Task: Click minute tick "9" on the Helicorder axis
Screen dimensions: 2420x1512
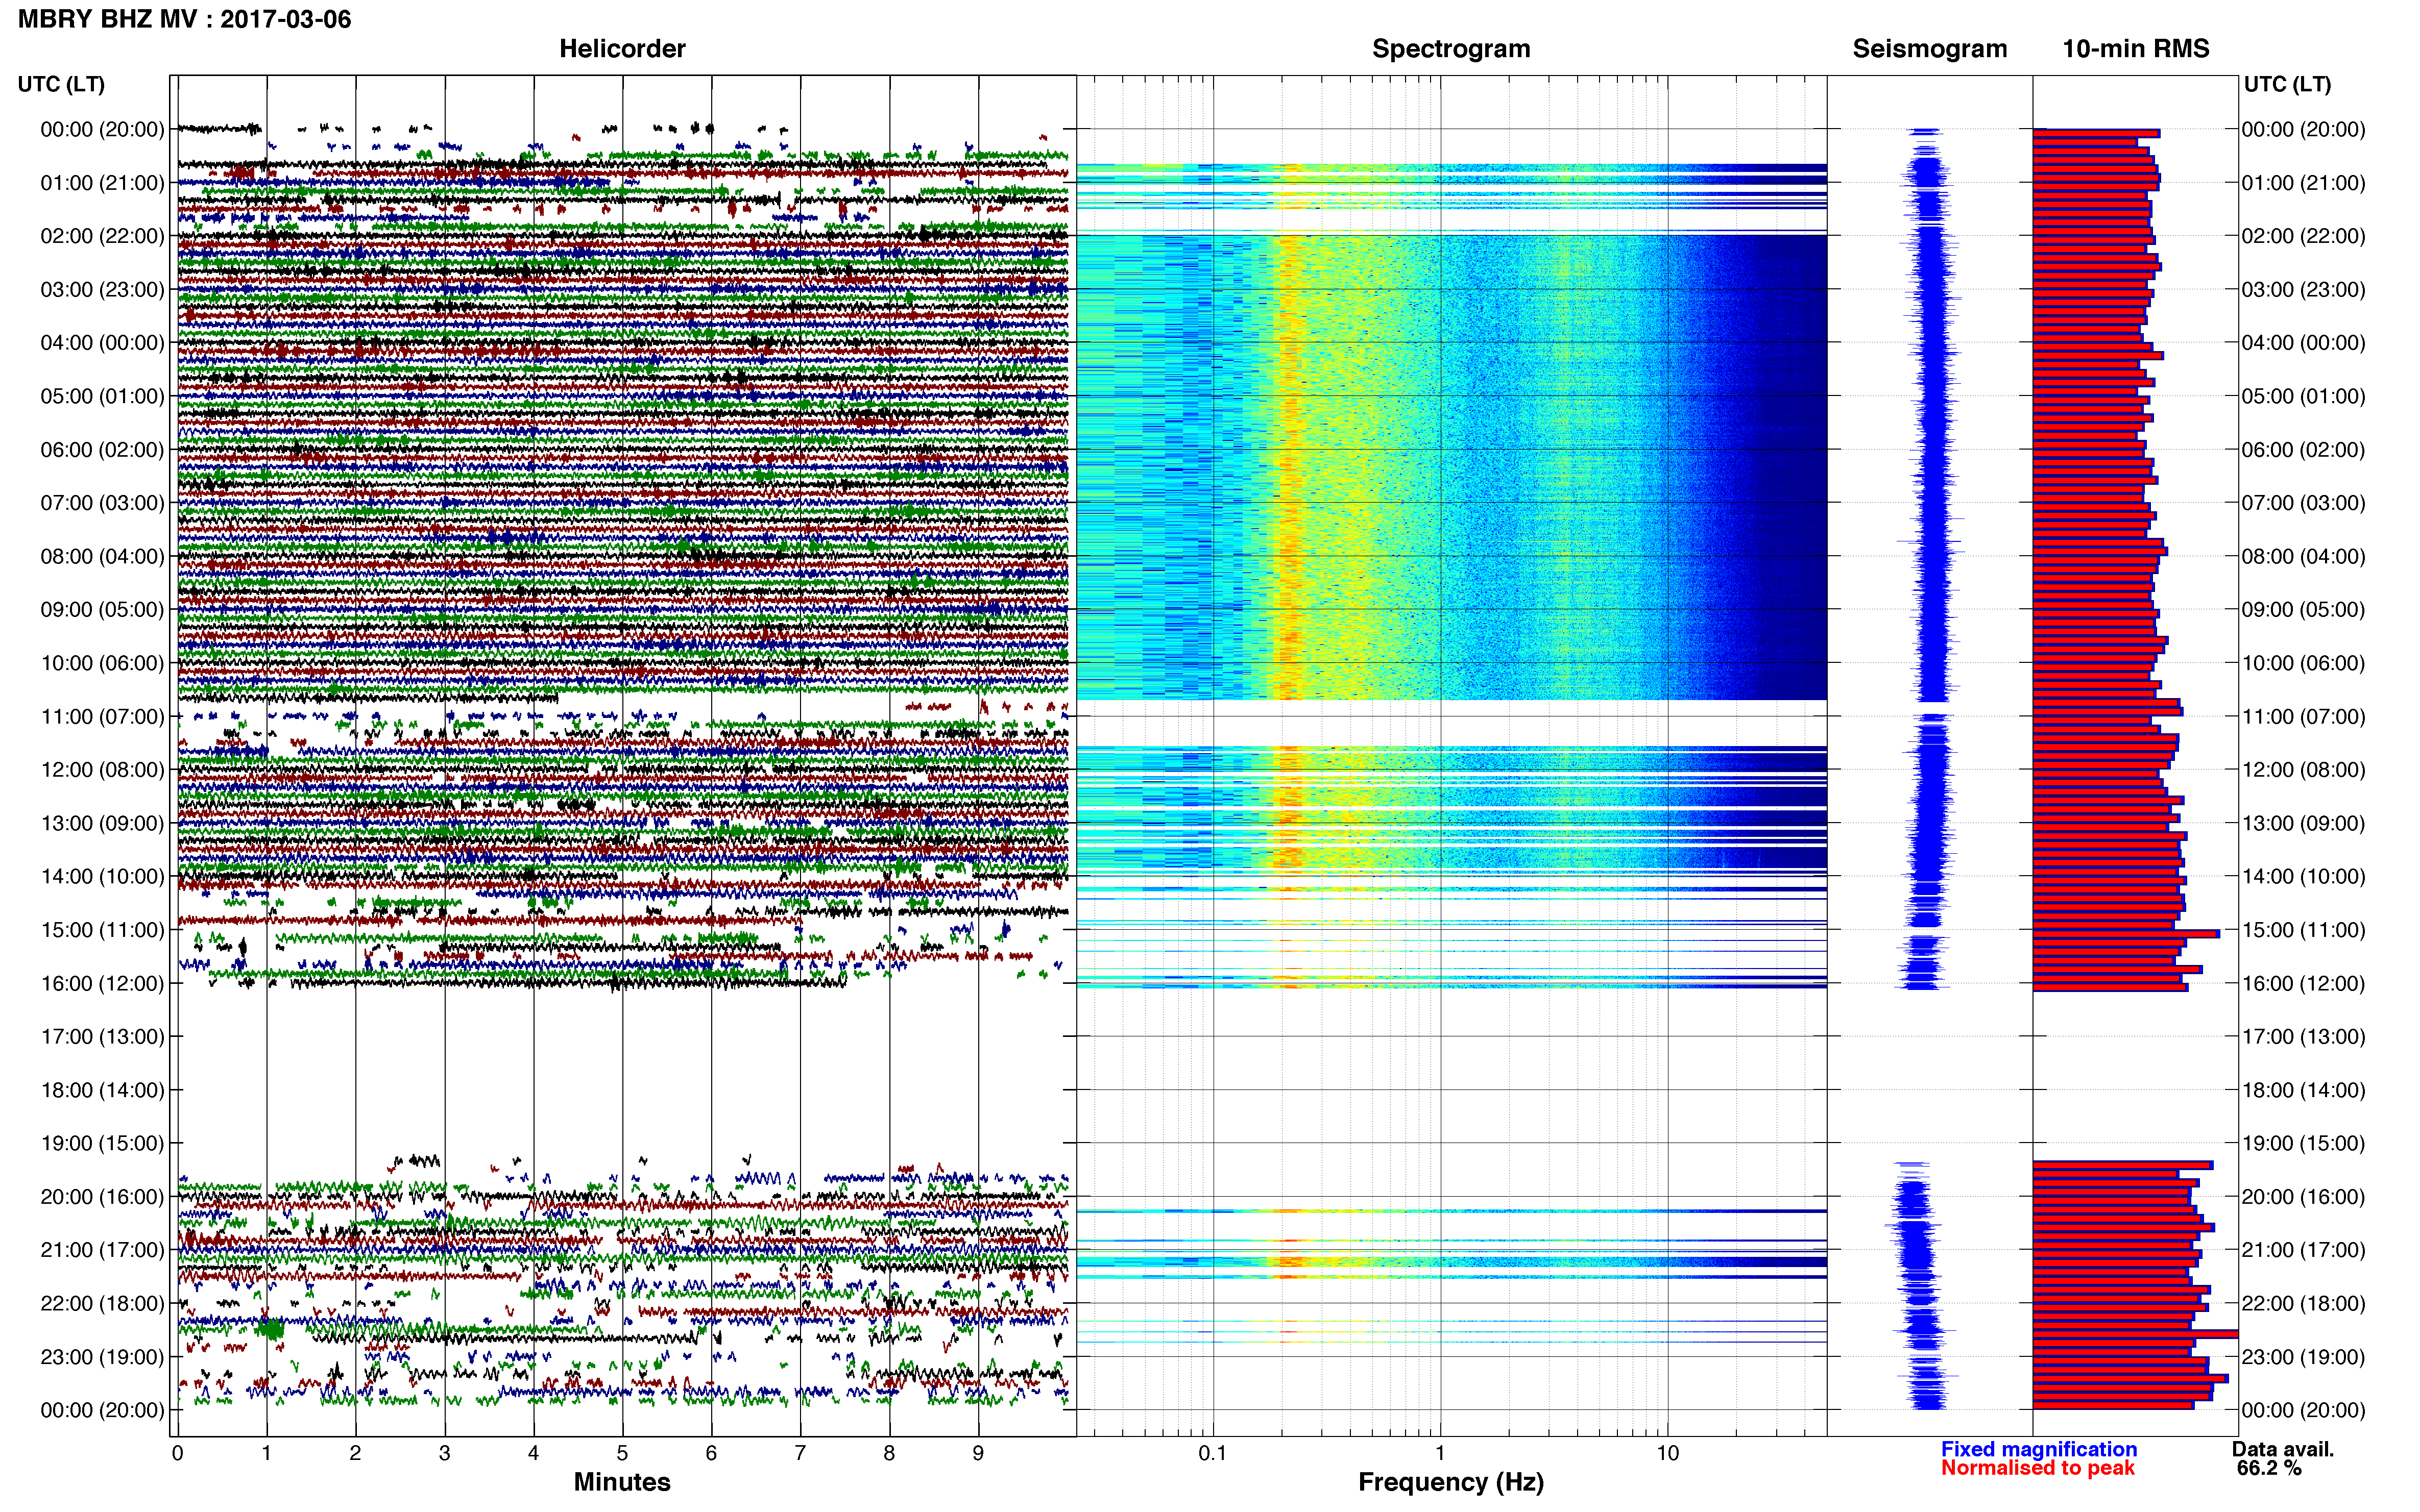Action: coord(978,1454)
